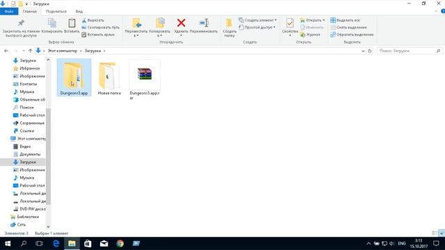Click the Up folder arrow
Viewport: 445px width, 250px height.
pyautogui.click(x=30, y=51)
